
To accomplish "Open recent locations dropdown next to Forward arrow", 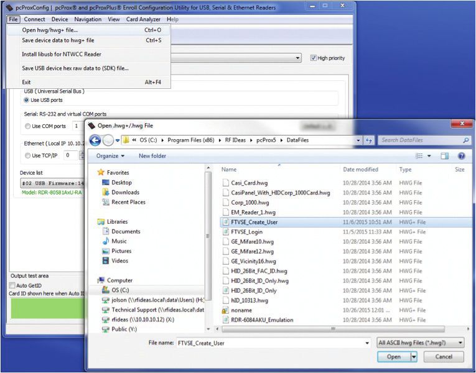I will coord(118,140).
